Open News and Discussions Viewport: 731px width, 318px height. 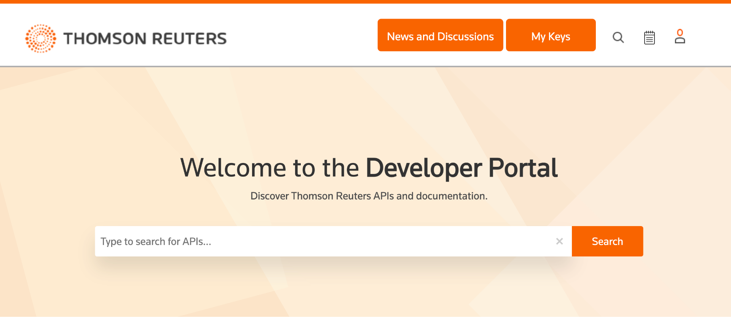pyautogui.click(x=440, y=35)
